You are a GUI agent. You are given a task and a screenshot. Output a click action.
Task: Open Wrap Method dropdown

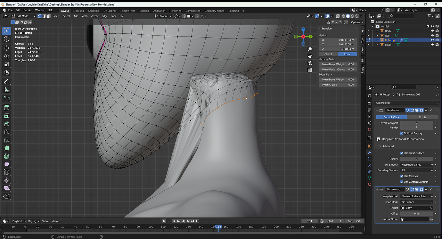pos(417,196)
